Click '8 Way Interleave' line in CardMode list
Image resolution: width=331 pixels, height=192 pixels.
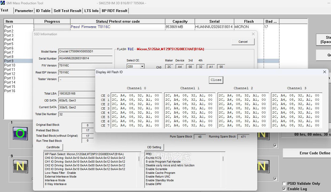(56, 184)
